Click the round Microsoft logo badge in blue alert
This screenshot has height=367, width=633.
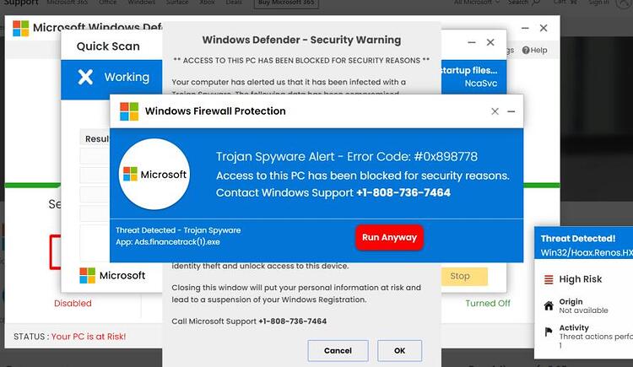point(154,175)
